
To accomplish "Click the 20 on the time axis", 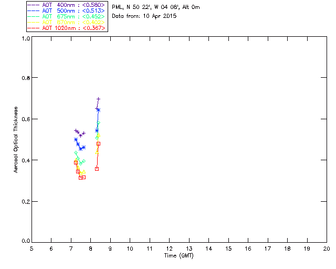I will point(327,249).
